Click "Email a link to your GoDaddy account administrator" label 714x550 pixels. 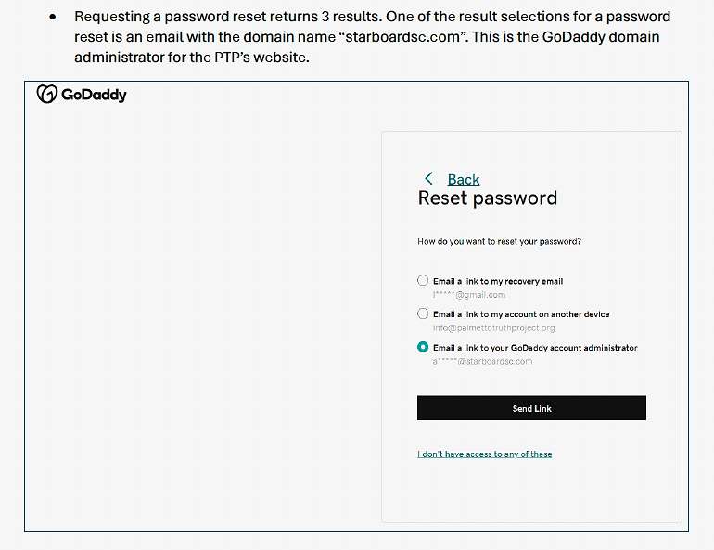tap(535, 348)
